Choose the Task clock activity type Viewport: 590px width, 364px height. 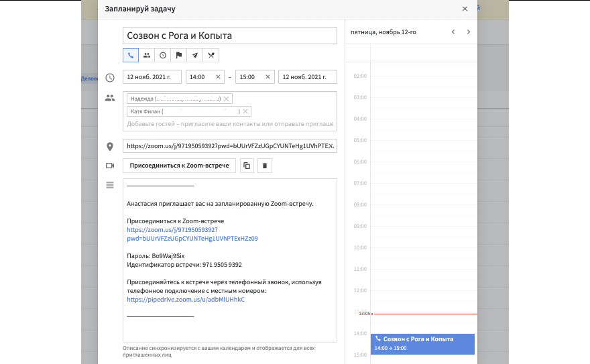tap(163, 56)
